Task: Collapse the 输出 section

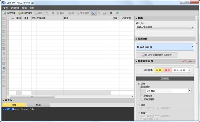Action: click(x=136, y=18)
